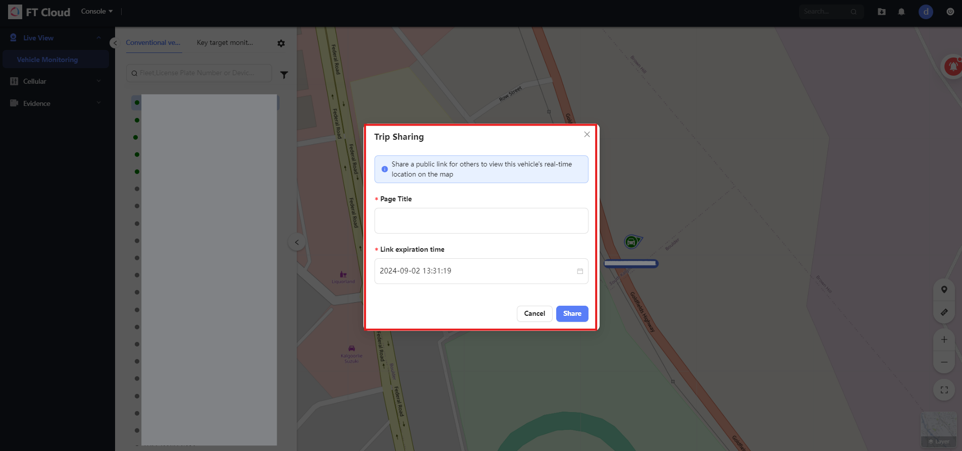Click the red alarm bell on map
The height and width of the screenshot is (451, 962).
coord(953,66)
